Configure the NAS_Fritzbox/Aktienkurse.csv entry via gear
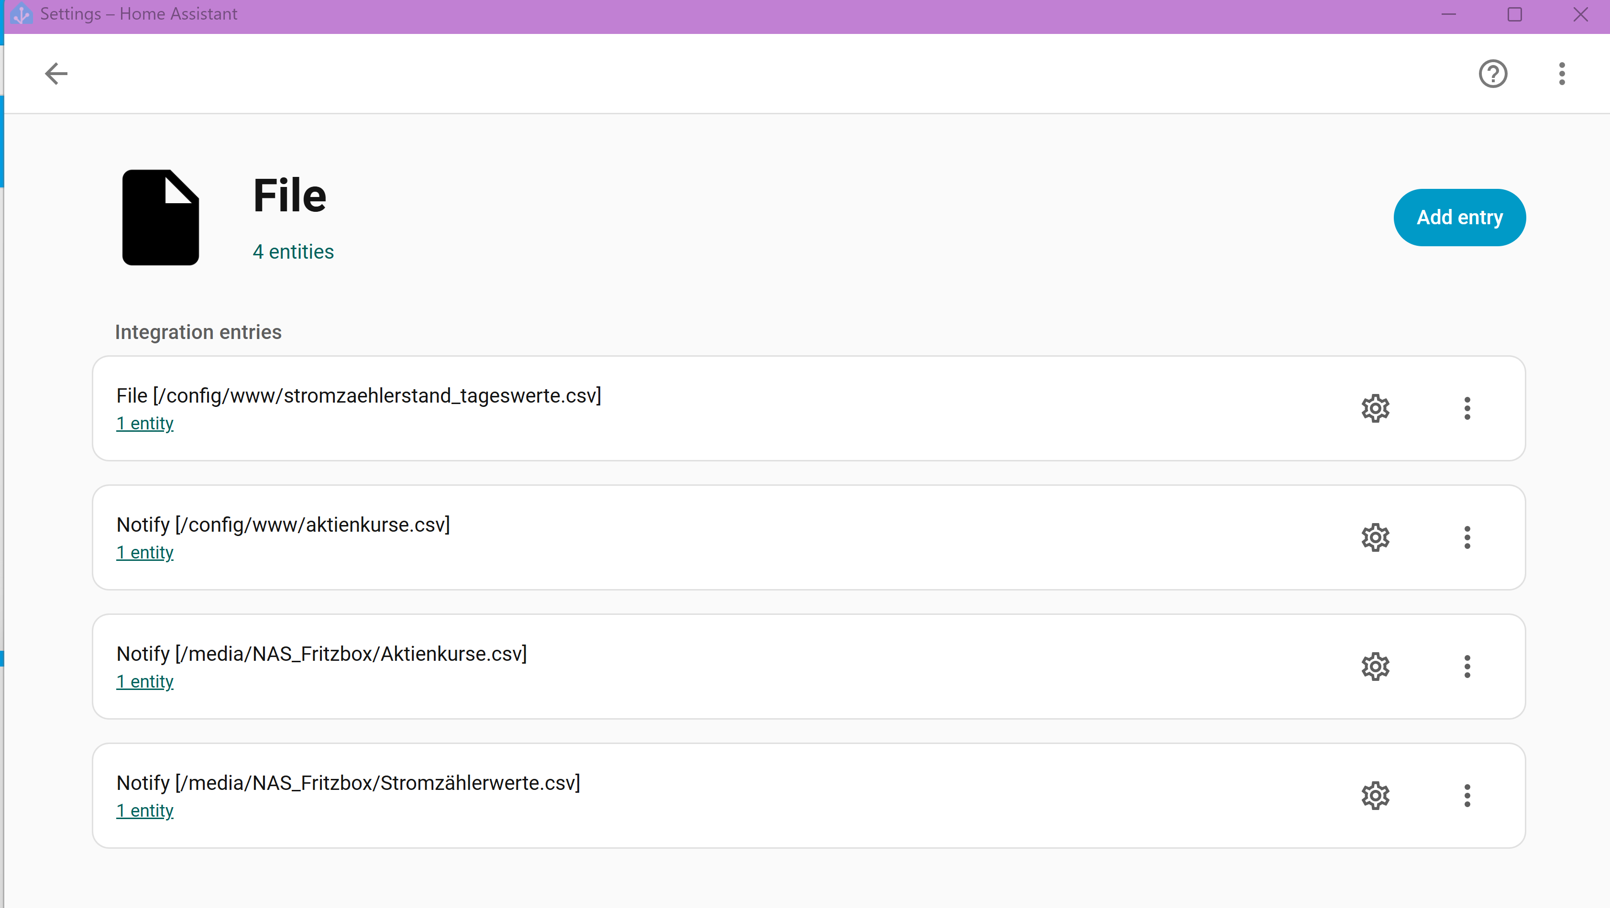 pyautogui.click(x=1375, y=667)
